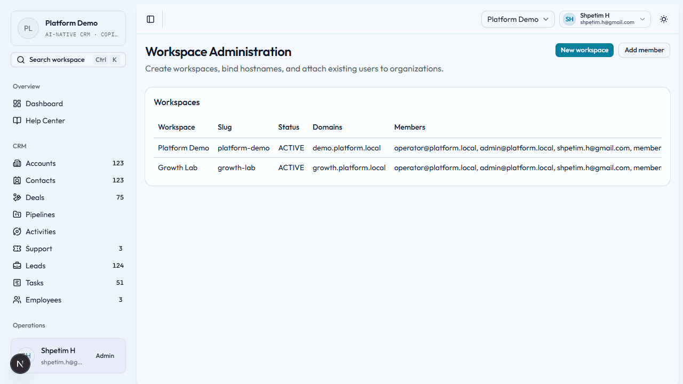Screen dimensions: 683x384
Task: Select the Pipelines icon
Action: click(17, 214)
